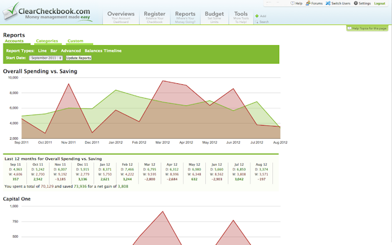This screenshot has width=392, height=245.
Task: Select the Balances Timeline report type
Action: tap(103, 51)
